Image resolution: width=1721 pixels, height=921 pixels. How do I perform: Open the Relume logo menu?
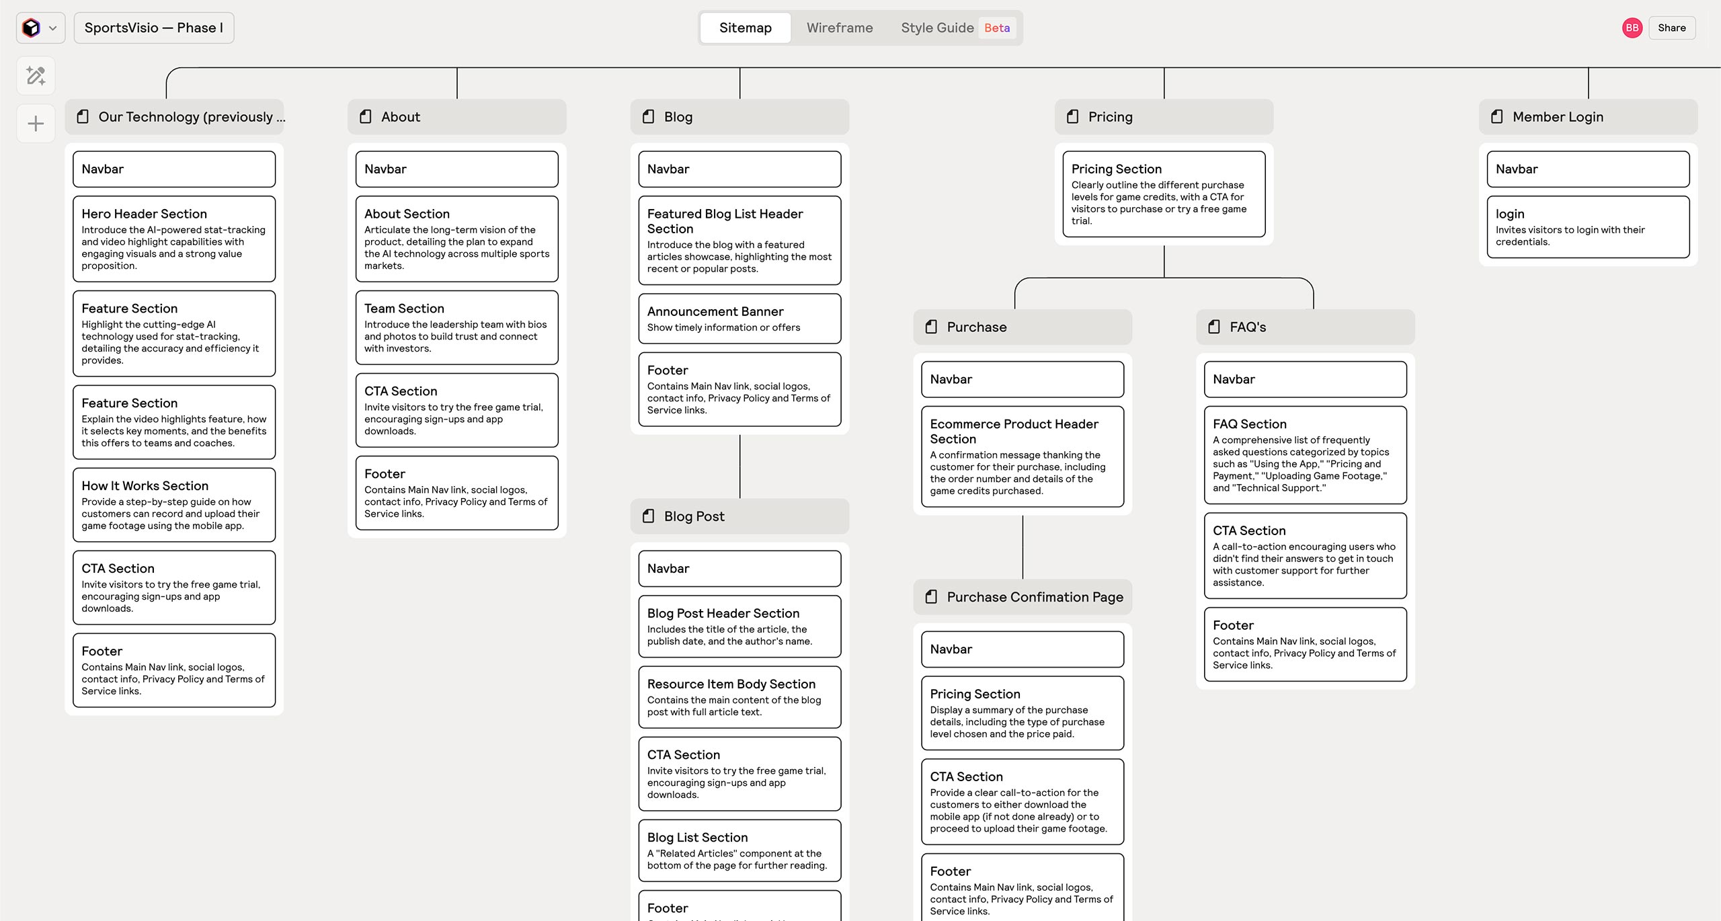coord(31,28)
